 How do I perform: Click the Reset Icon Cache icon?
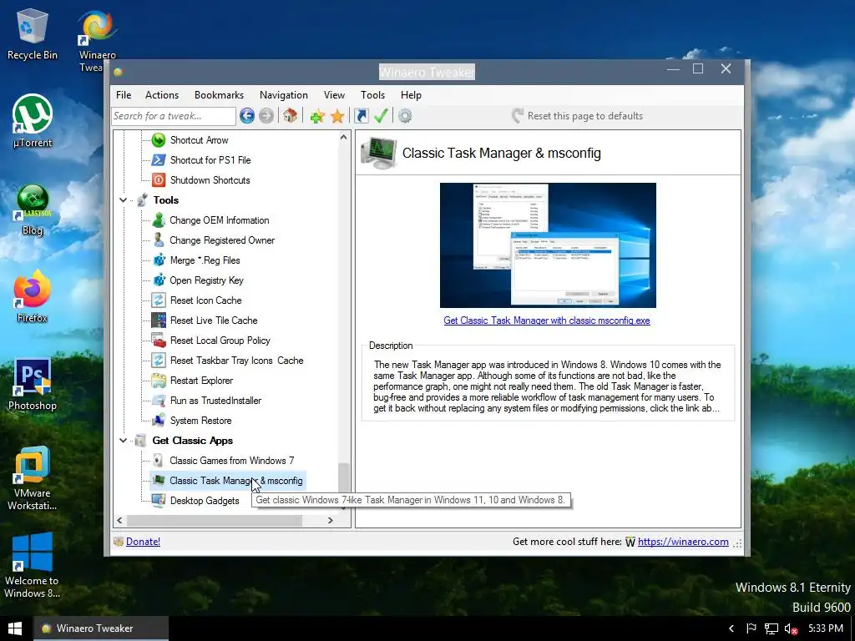(x=159, y=300)
